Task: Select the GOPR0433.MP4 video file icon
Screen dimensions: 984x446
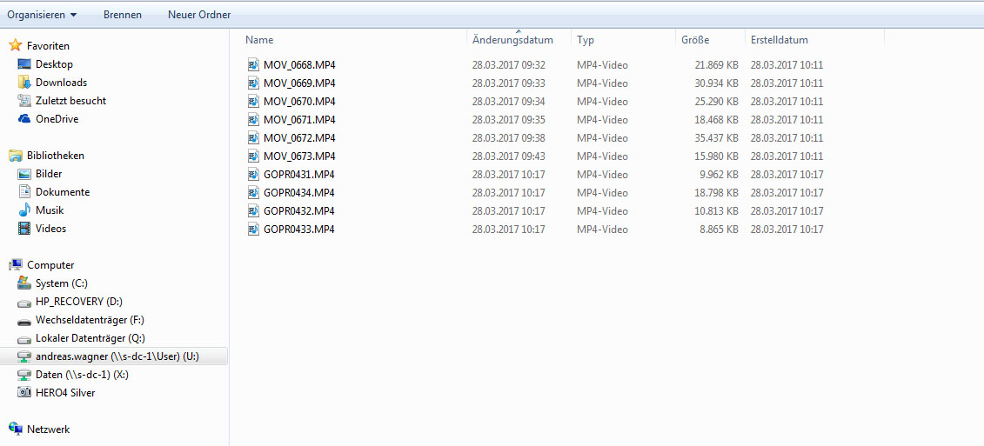Action: point(253,230)
